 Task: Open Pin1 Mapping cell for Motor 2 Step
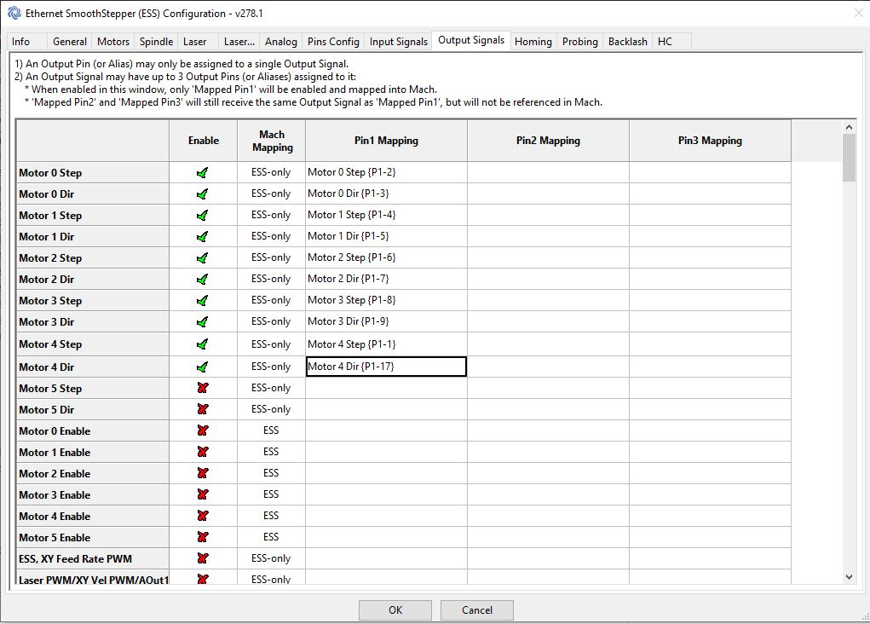(x=386, y=257)
